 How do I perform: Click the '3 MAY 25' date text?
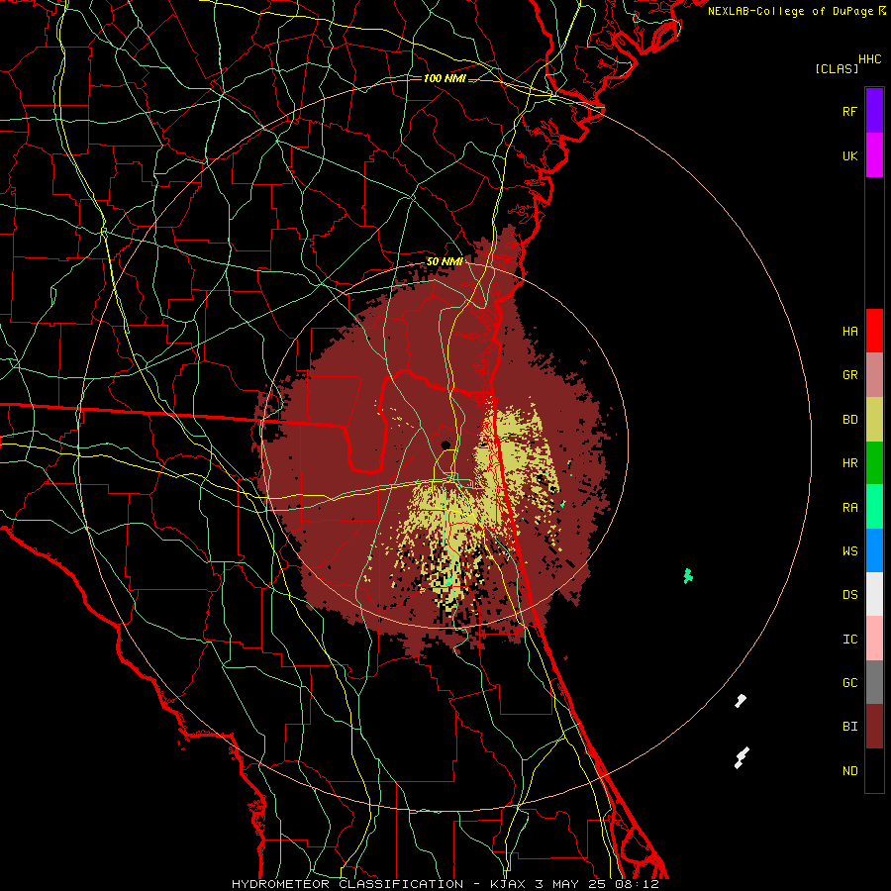[x=570, y=884]
